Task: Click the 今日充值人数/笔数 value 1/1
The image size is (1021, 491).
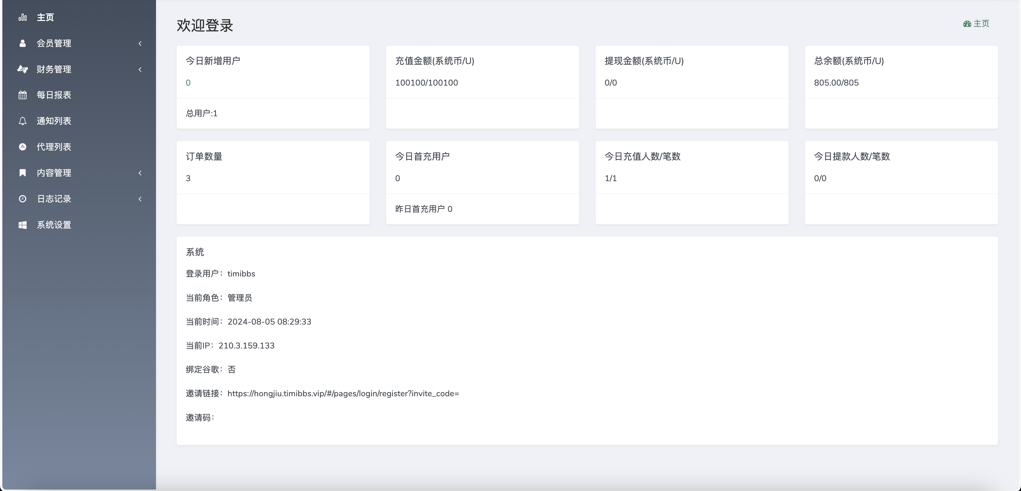Action: pyautogui.click(x=610, y=178)
